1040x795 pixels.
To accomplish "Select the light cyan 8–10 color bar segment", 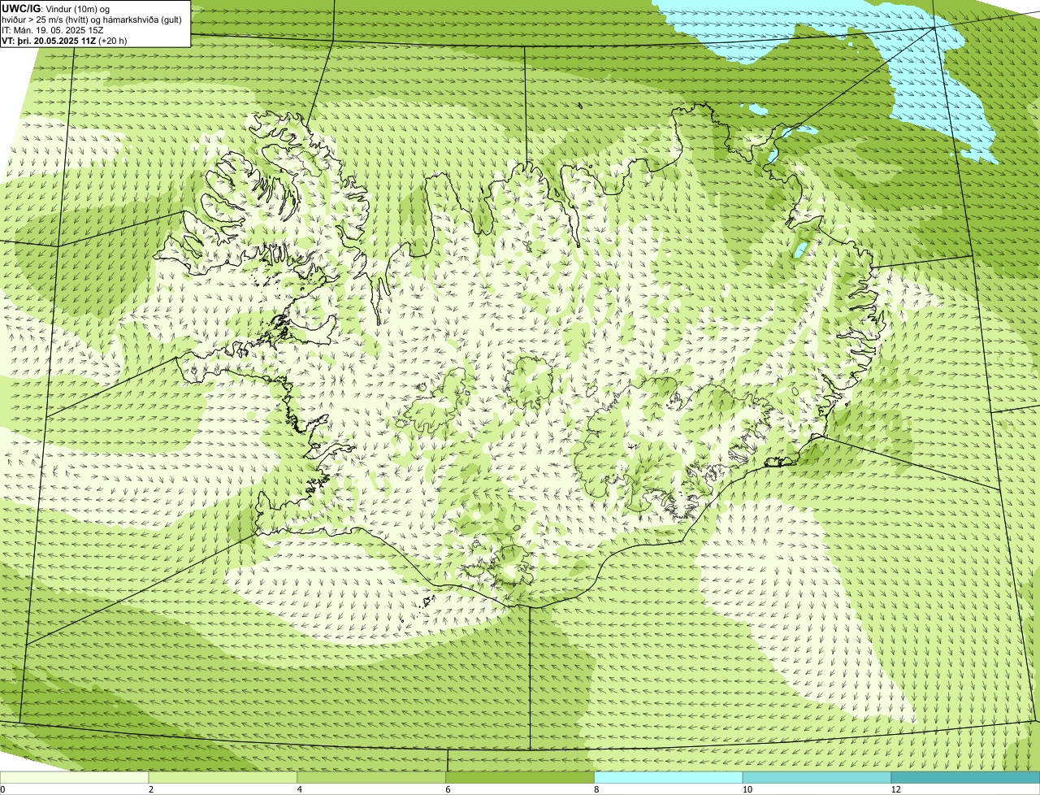I will (669, 778).
